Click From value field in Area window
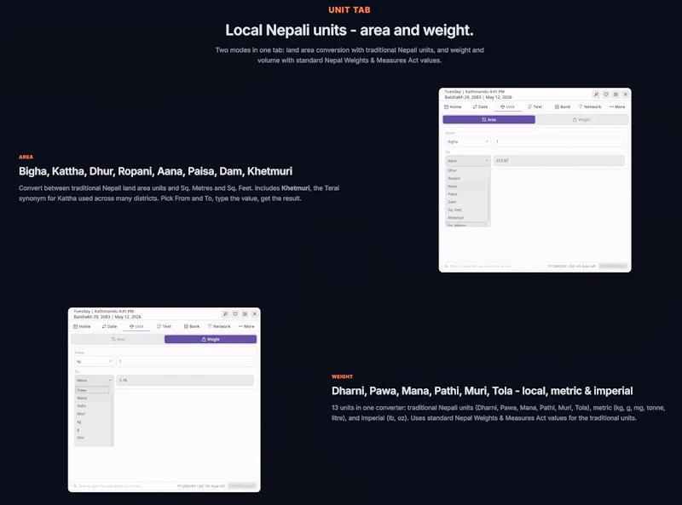The image size is (682, 505). coord(559,141)
